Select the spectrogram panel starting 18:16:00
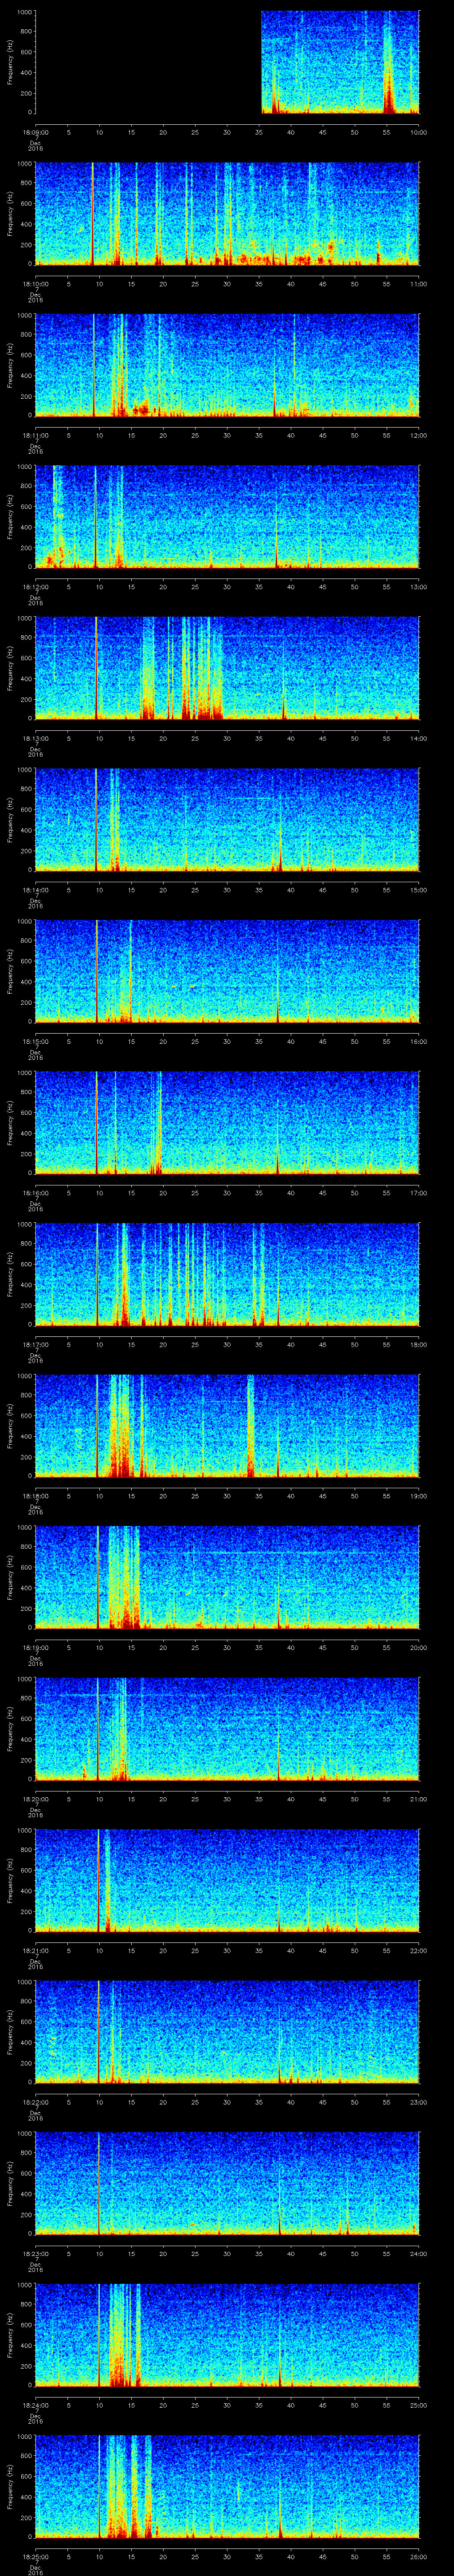This screenshot has width=454, height=2576. pos(227,1123)
